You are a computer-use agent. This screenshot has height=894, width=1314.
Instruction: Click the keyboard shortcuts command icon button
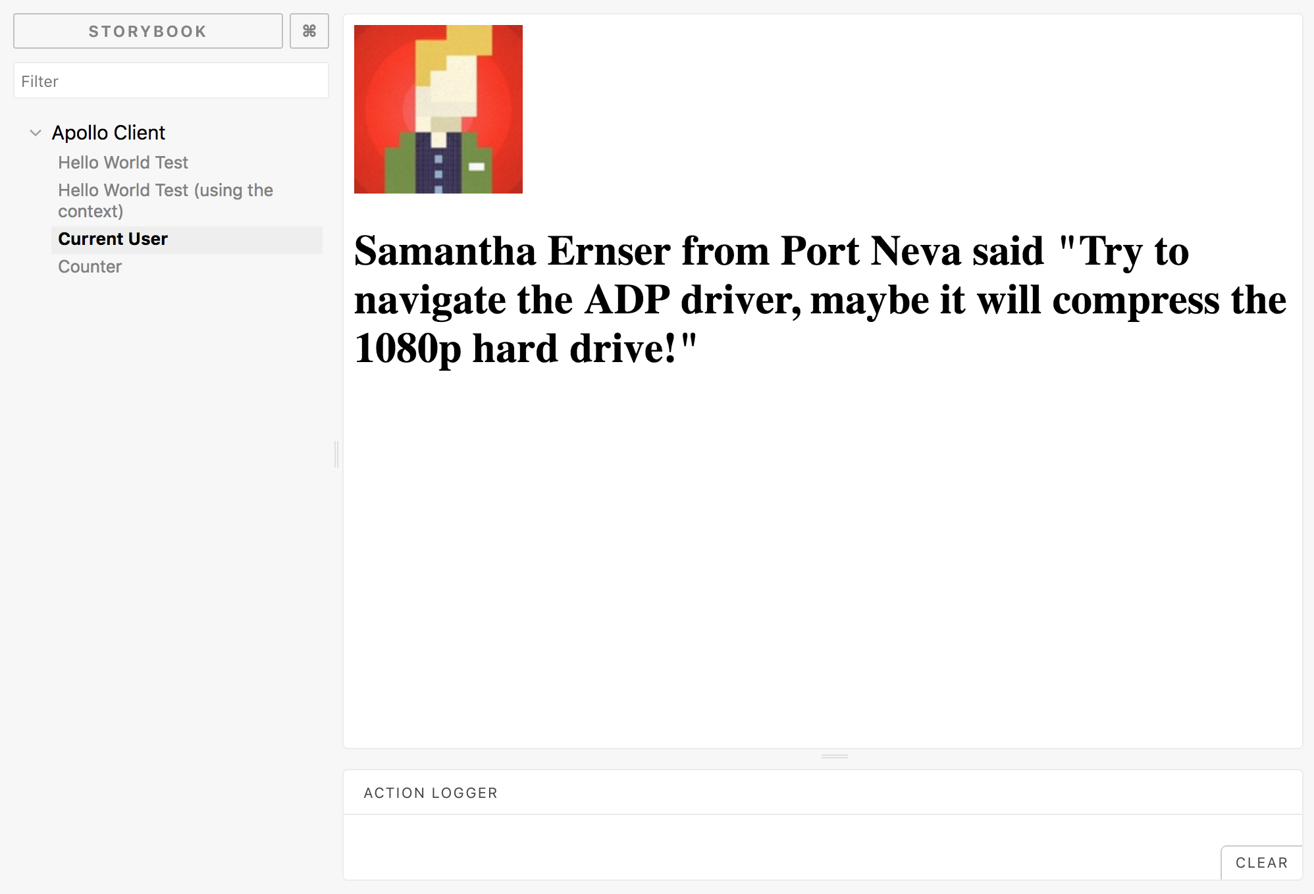[309, 31]
